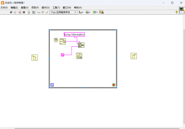Click the Run arrow button
This screenshot has height=129, width=185.
[11, 12]
